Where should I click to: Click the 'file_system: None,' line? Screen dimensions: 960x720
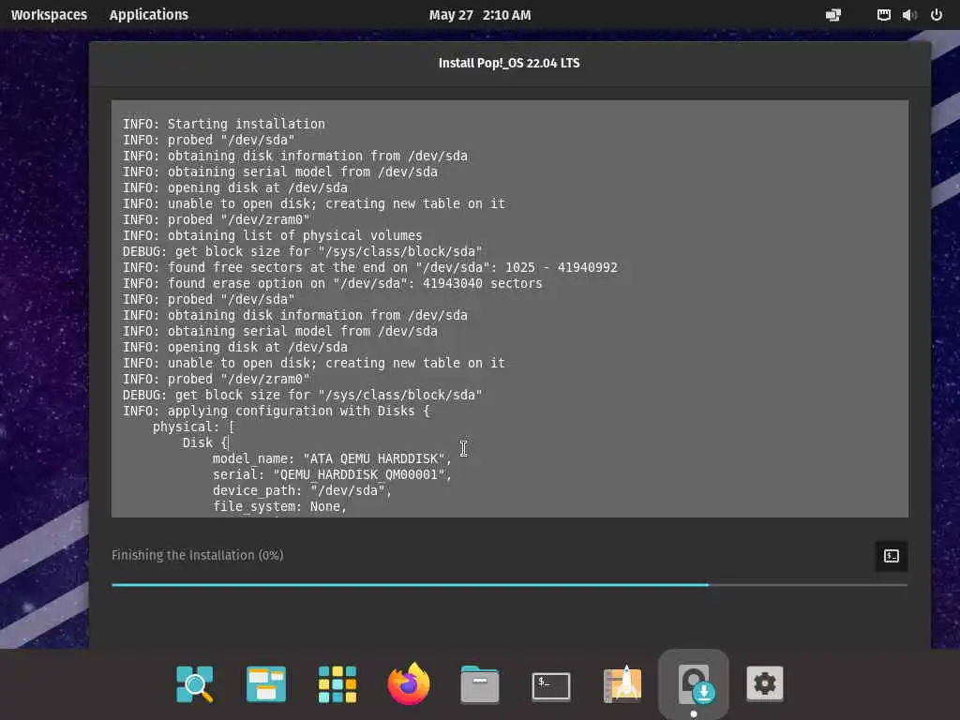pyautogui.click(x=279, y=506)
